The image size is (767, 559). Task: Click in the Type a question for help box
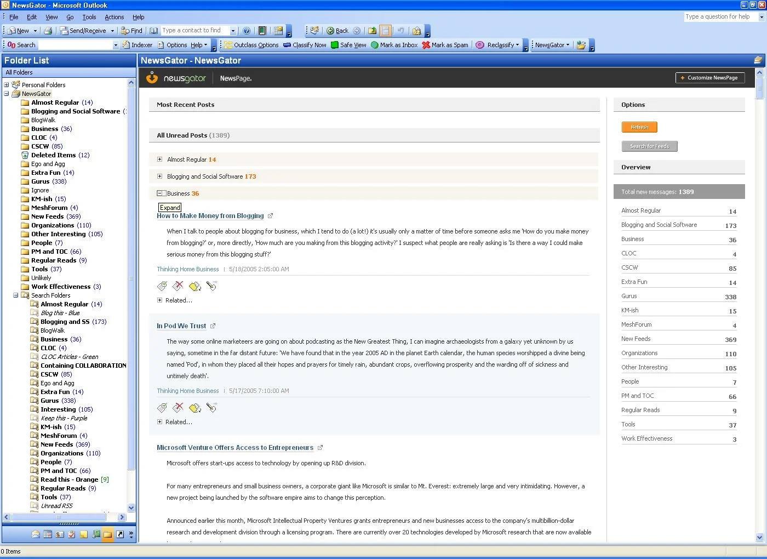[x=721, y=17]
